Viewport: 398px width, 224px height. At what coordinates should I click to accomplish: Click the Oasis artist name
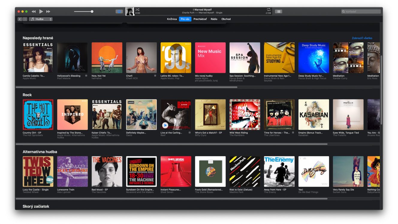click(129, 135)
